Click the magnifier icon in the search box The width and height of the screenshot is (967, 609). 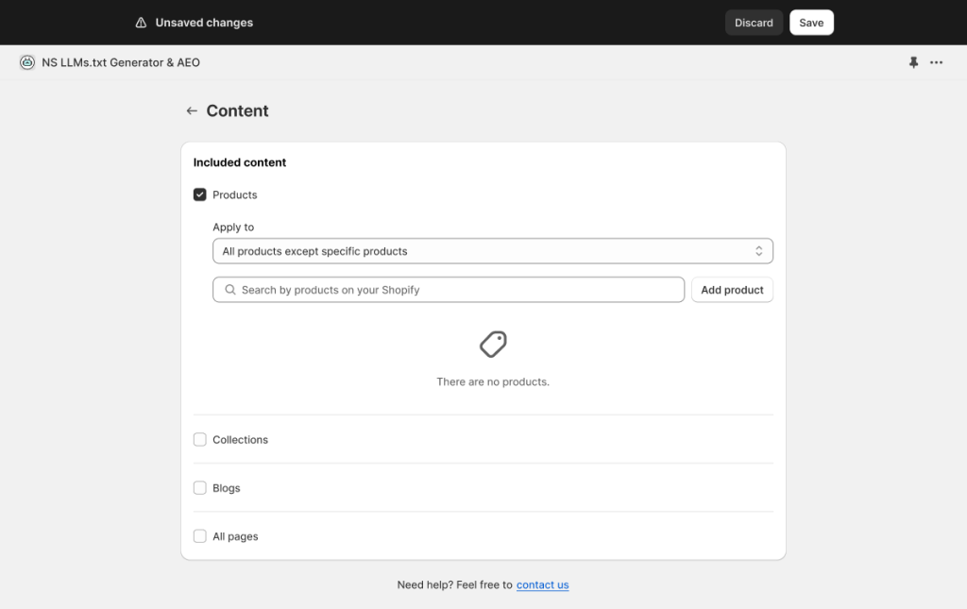[x=230, y=290]
